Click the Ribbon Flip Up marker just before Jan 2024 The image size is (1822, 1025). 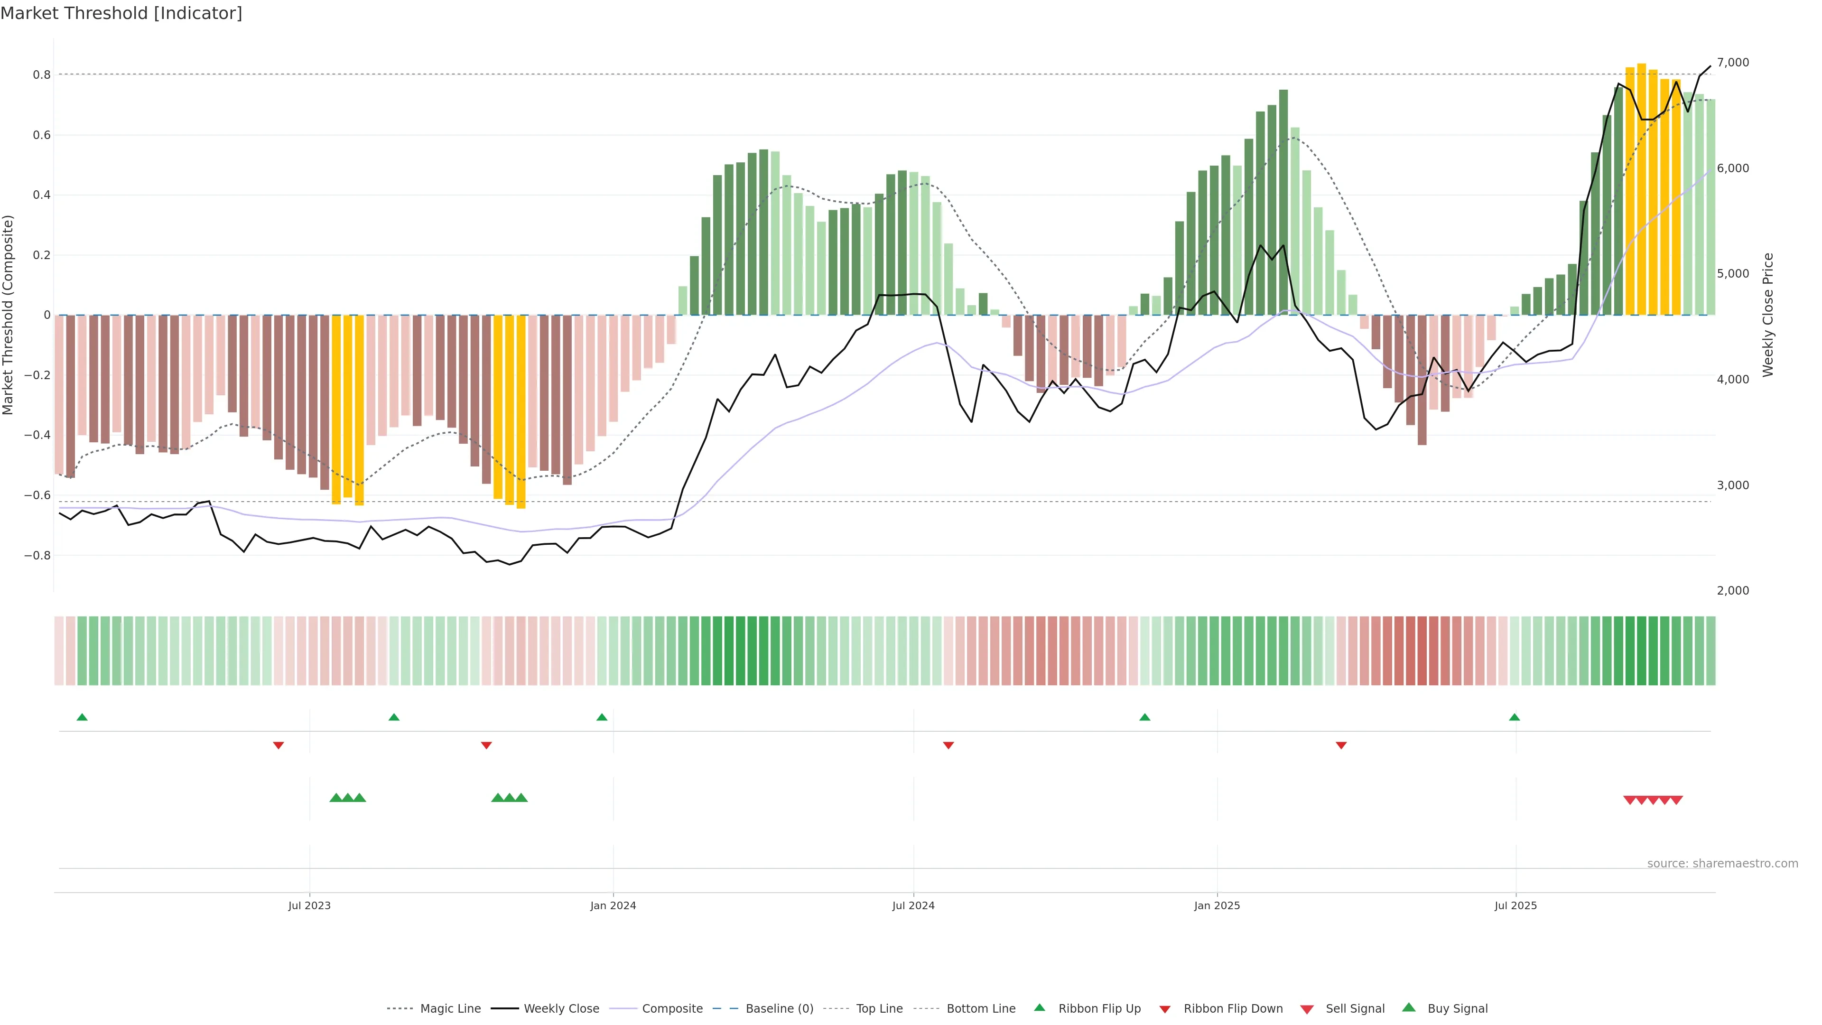pos(602,717)
